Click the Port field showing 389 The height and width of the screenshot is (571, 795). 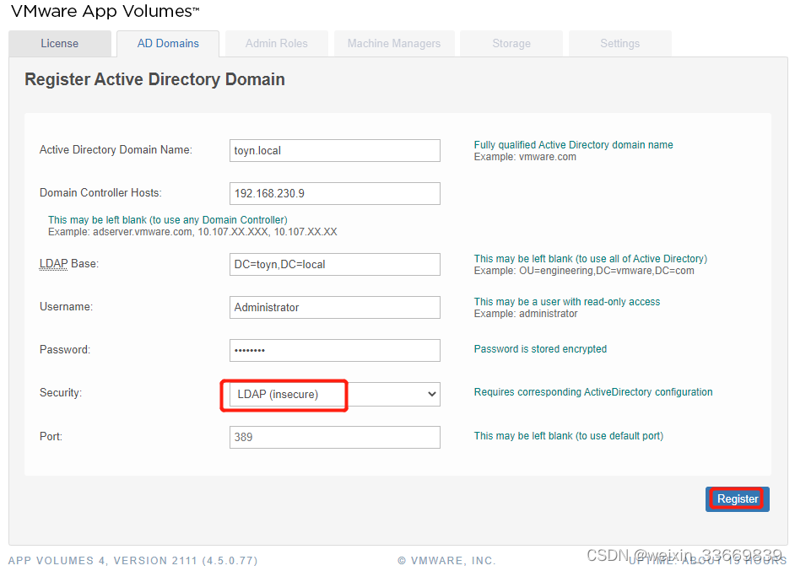[x=335, y=437]
